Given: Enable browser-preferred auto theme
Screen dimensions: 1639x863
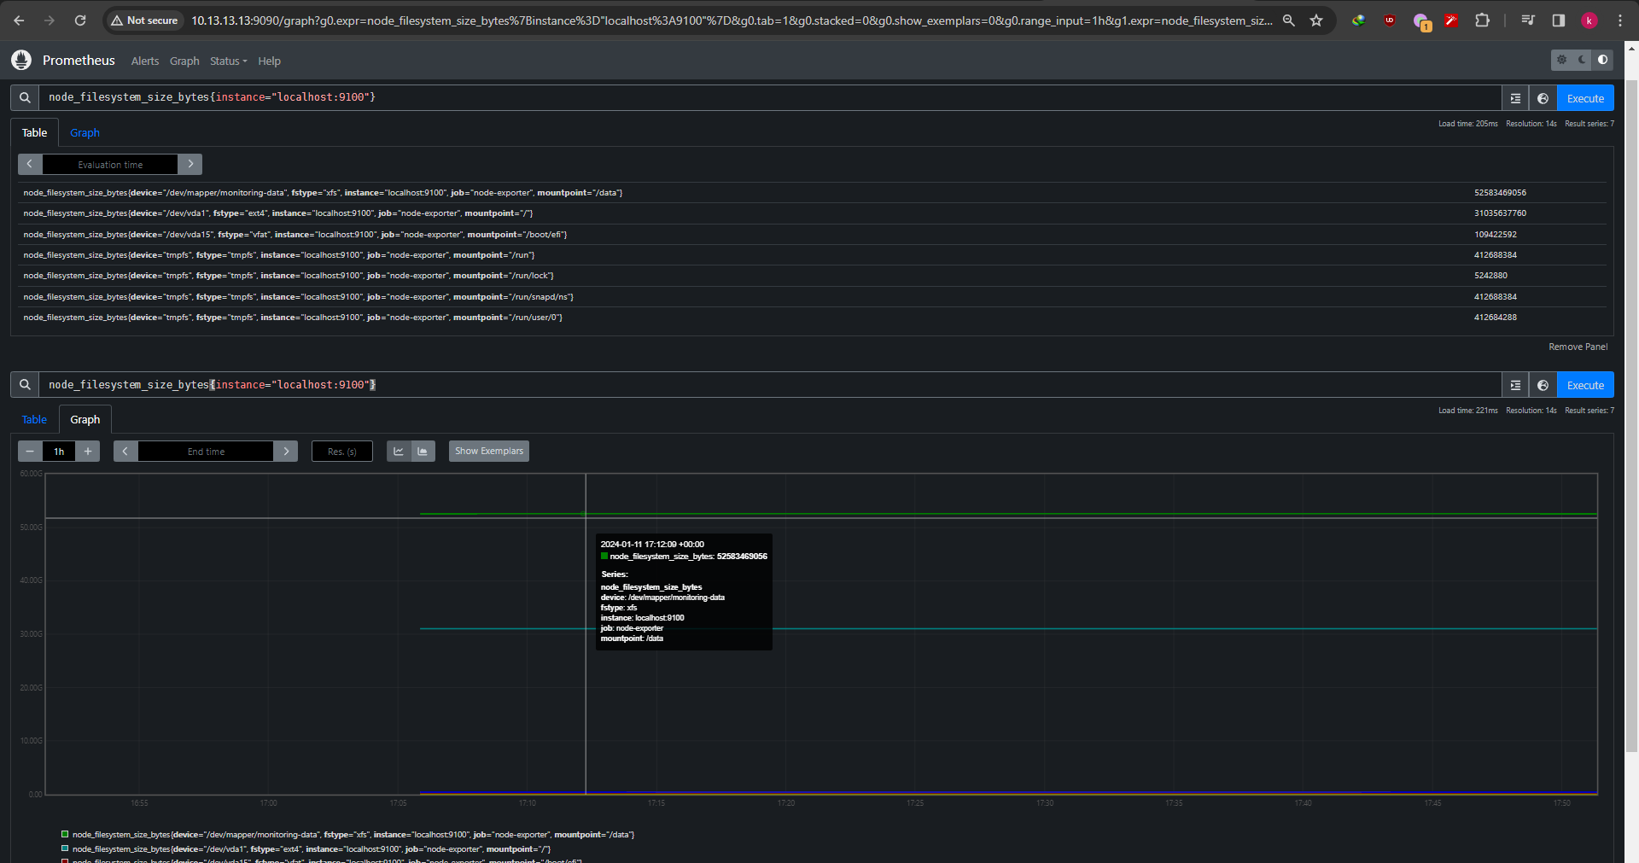Looking at the screenshot, I should click(1602, 60).
